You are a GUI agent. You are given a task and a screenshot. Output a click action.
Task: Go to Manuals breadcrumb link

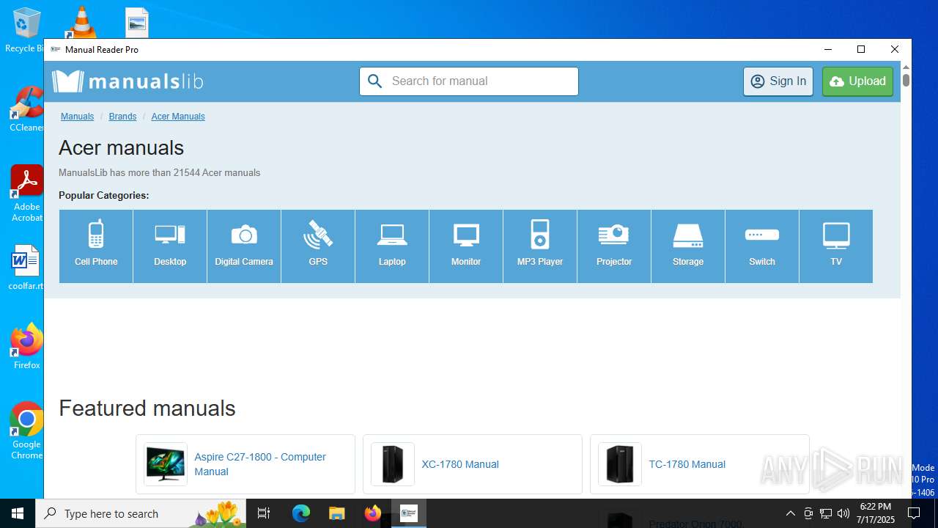[x=77, y=117]
